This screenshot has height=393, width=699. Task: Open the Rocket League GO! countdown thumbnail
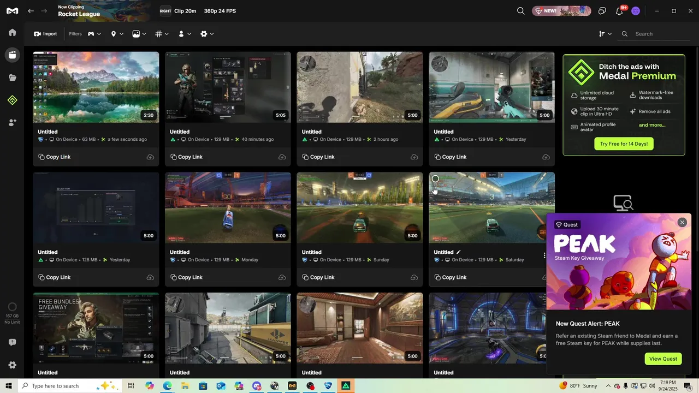coord(228,208)
